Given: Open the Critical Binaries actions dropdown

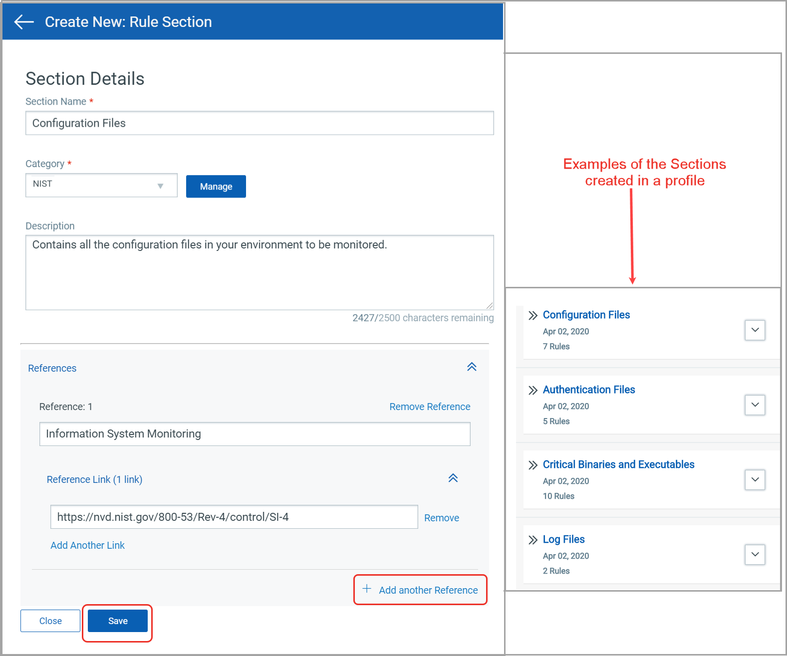Looking at the screenshot, I should pyautogui.click(x=755, y=479).
